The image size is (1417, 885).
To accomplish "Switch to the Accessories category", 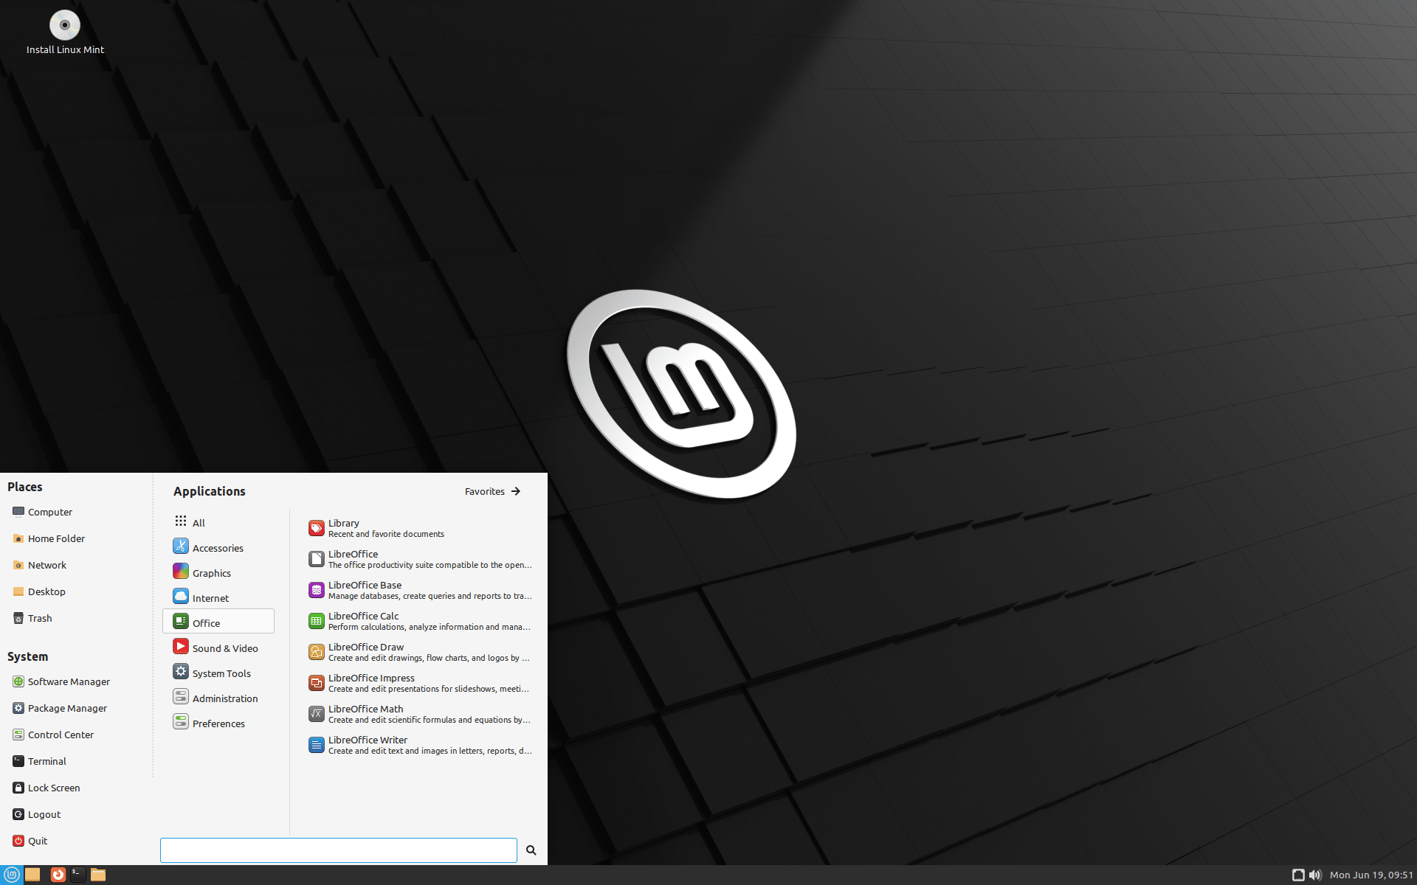I will point(217,547).
